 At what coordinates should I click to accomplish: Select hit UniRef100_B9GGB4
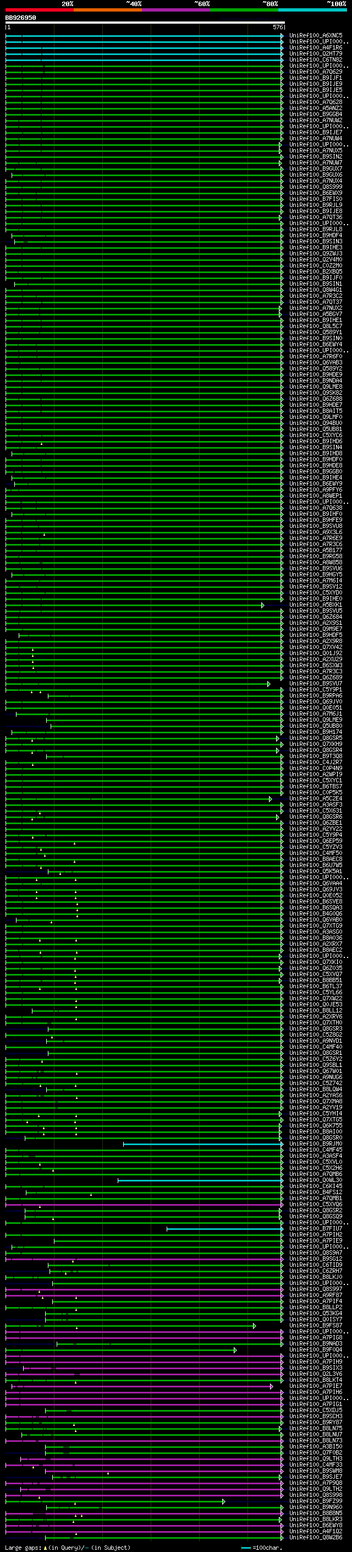point(316,115)
